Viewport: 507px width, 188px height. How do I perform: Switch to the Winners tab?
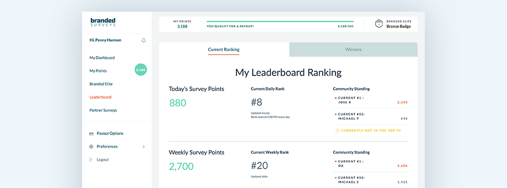tap(353, 50)
